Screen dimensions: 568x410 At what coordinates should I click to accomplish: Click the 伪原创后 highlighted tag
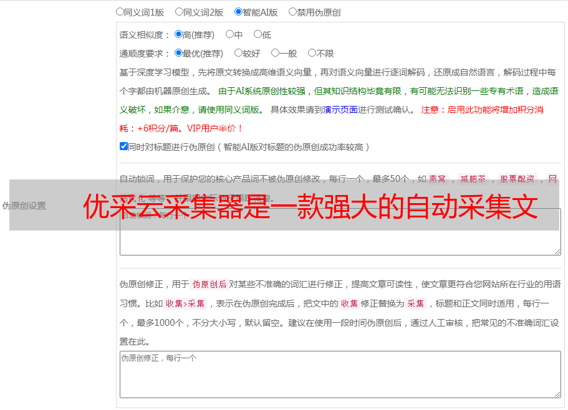209,284
